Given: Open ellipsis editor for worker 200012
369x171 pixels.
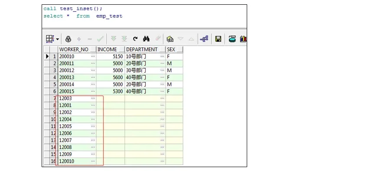Looking at the screenshot, I should coord(93,70).
